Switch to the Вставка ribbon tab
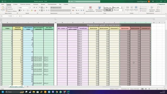Screen dimensions: 167x94 click(x=15, y=4)
